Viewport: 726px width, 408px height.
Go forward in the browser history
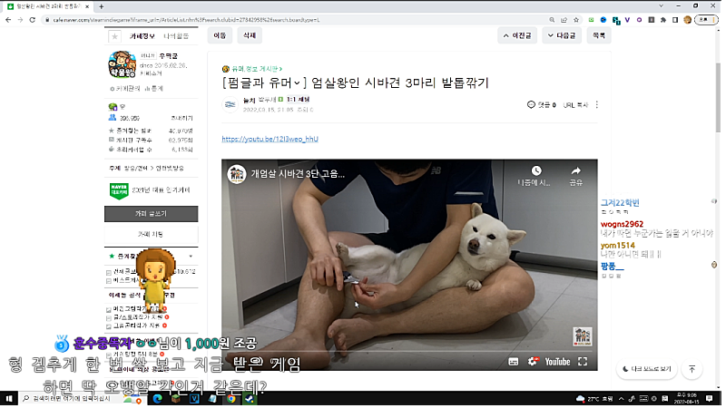(20, 20)
